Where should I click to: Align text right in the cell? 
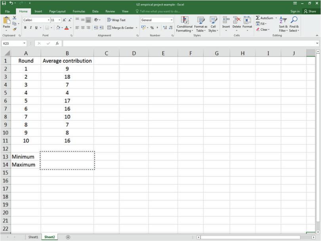(88, 28)
